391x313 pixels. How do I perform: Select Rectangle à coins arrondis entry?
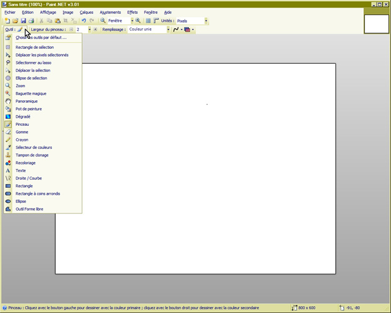[x=38, y=193]
